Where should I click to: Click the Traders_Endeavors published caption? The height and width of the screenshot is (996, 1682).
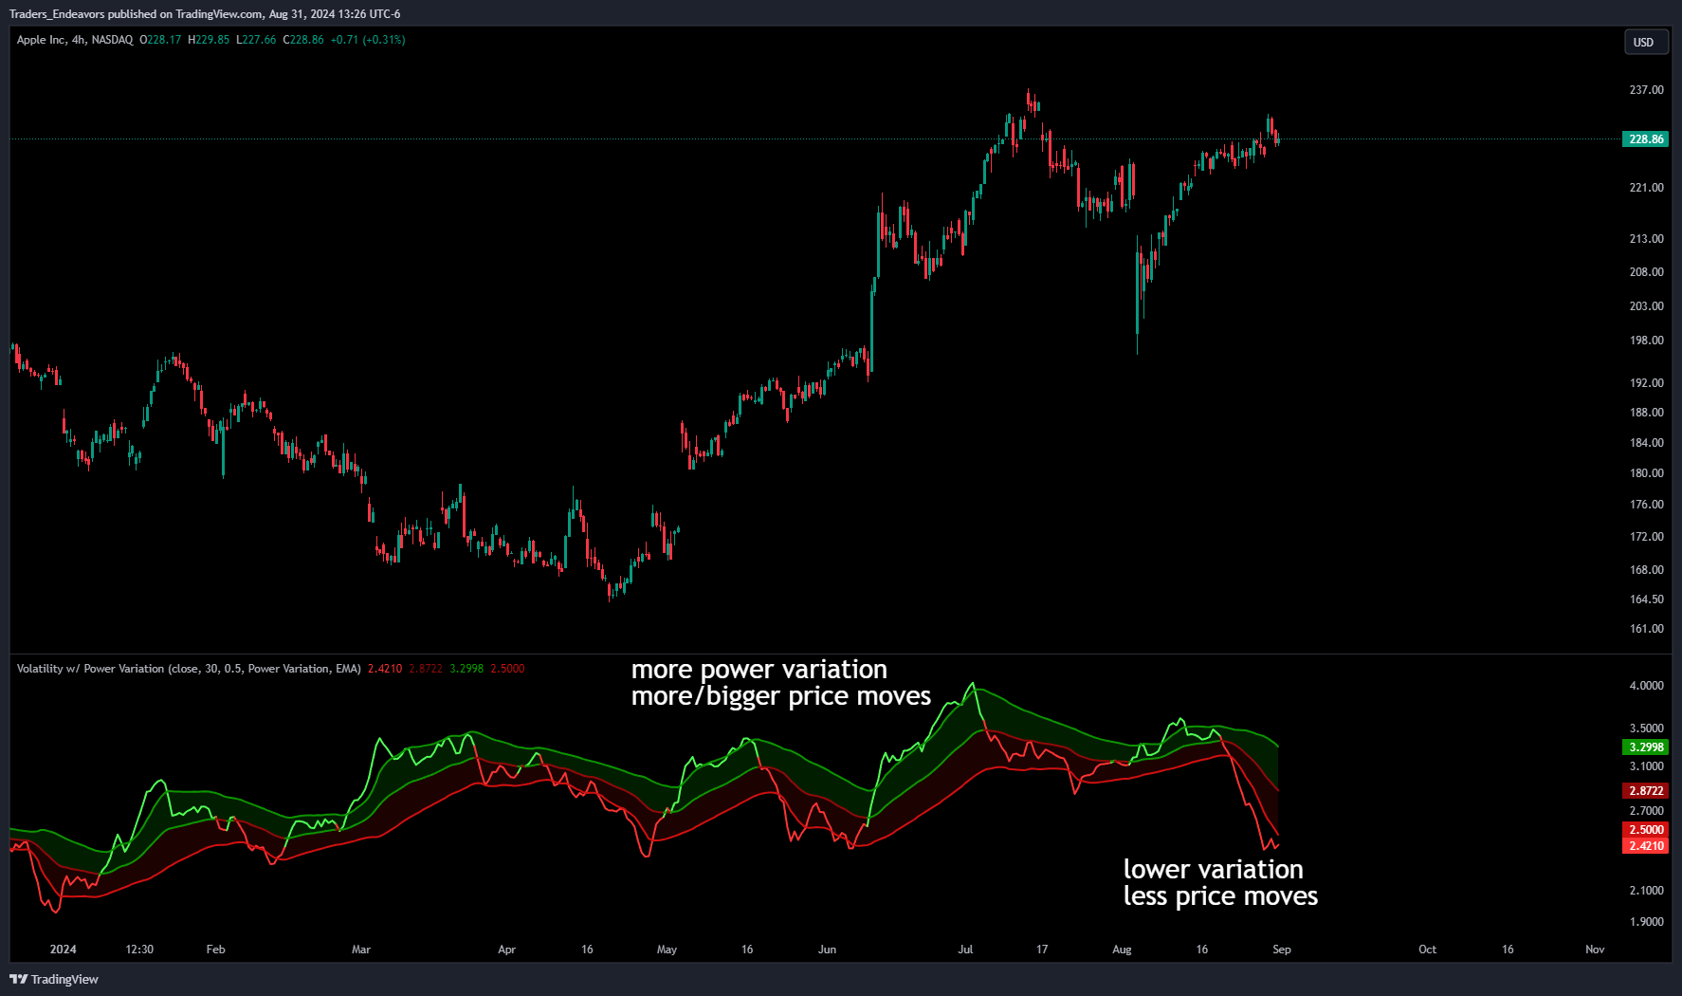tap(205, 14)
